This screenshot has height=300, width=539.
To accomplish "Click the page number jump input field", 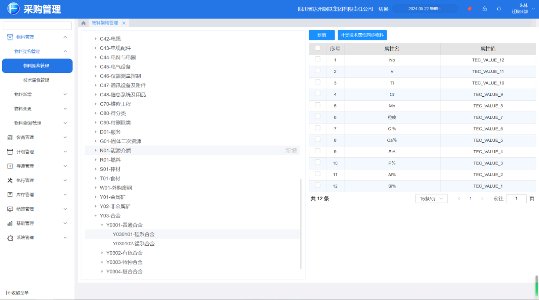I will pos(516,199).
